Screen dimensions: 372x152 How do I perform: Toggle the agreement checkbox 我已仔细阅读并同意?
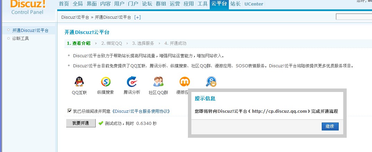coord(70,111)
